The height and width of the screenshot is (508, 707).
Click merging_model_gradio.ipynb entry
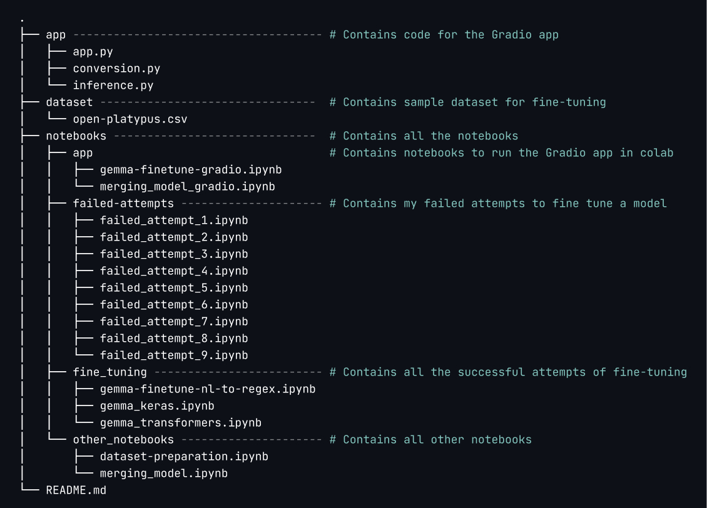coord(187,187)
